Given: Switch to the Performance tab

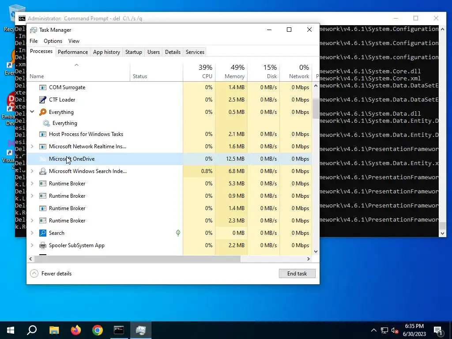Looking at the screenshot, I should pos(73,52).
